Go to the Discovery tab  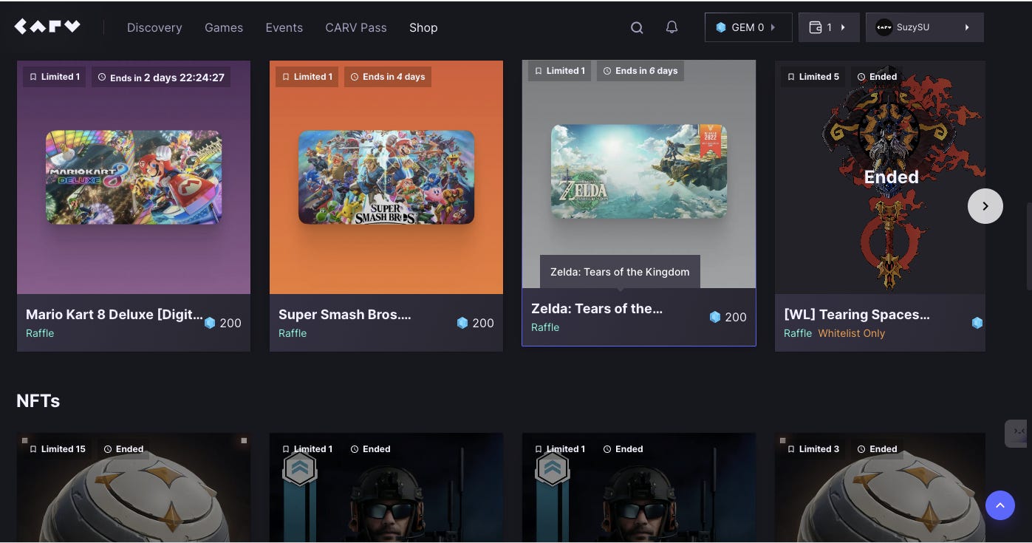[x=154, y=27]
